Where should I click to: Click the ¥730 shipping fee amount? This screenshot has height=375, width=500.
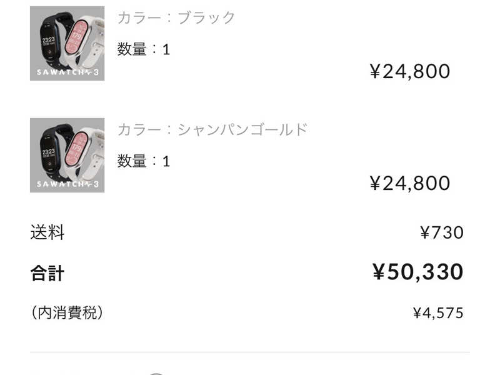[442, 233]
